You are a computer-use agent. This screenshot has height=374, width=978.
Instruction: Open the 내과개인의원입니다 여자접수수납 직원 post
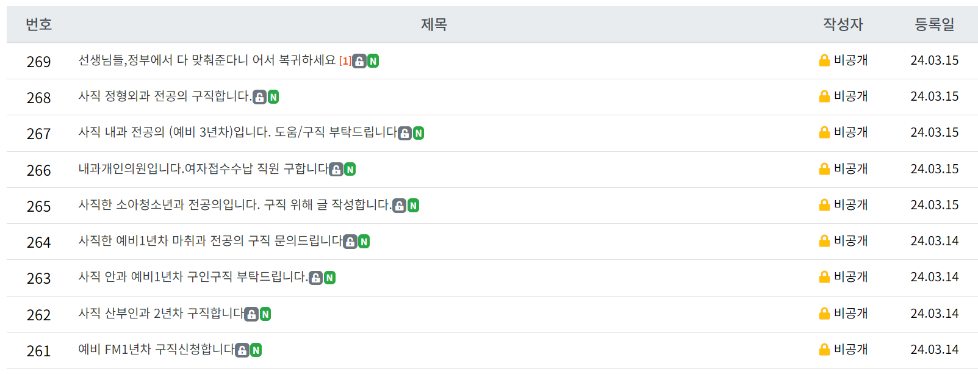coord(203,169)
